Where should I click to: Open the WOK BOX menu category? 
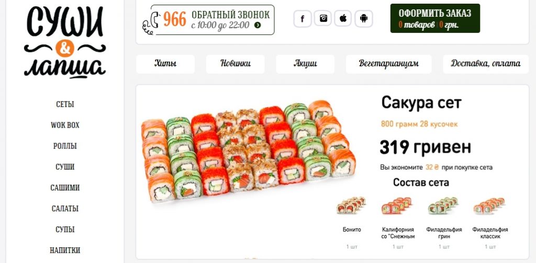pos(65,125)
